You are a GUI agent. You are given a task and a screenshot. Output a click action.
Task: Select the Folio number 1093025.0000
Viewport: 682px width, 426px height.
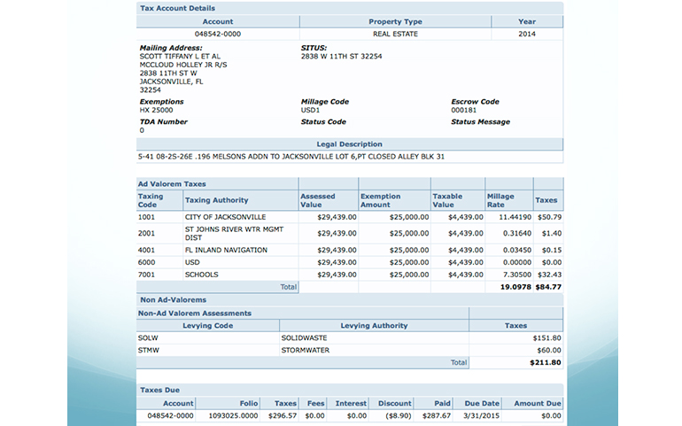tap(233, 415)
